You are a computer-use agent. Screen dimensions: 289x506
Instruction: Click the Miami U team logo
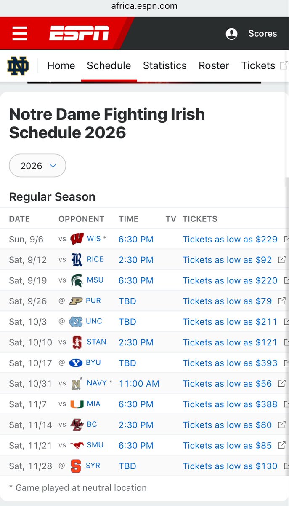pos(77,404)
